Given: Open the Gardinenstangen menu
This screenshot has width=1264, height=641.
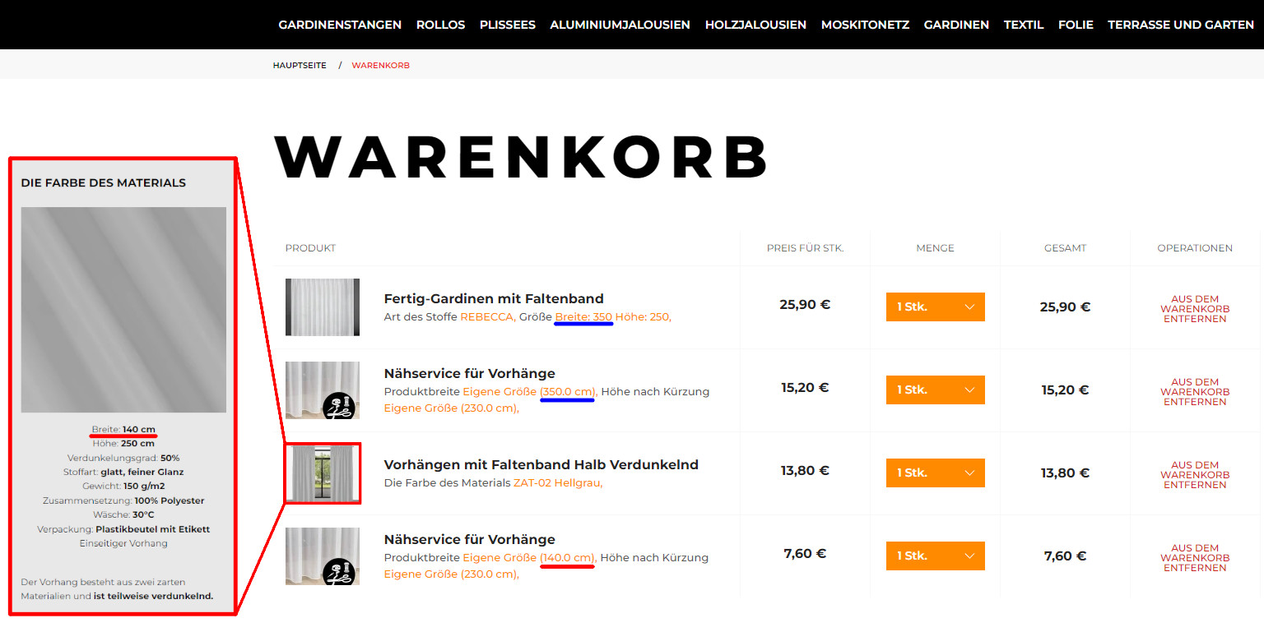Looking at the screenshot, I should pyautogui.click(x=340, y=25).
